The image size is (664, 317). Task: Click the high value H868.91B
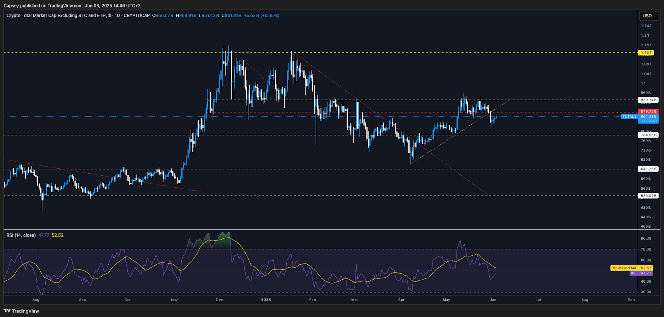(x=186, y=15)
